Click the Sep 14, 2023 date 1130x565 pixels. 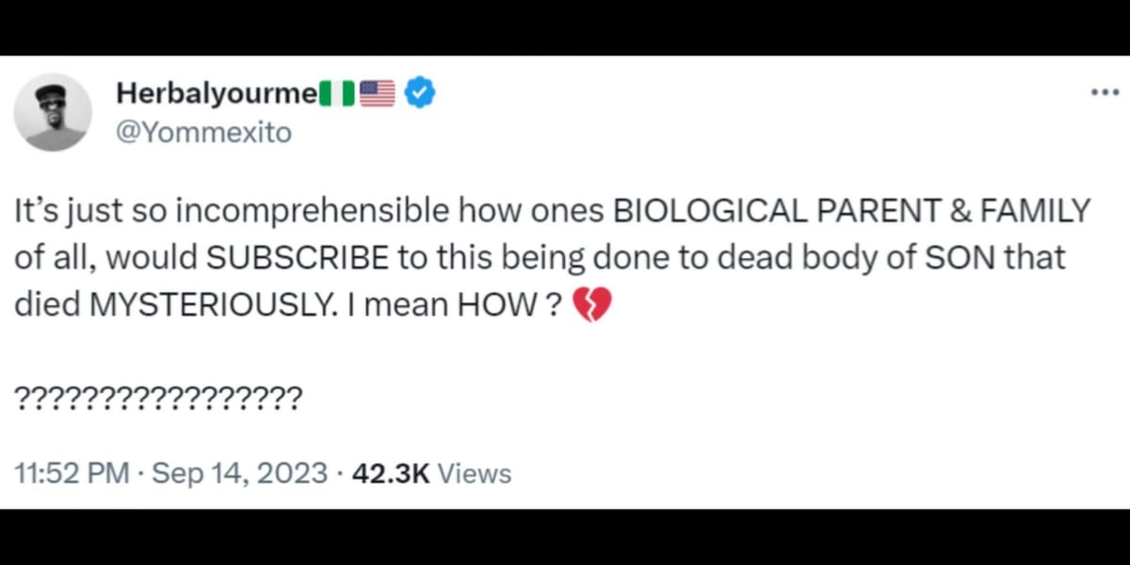240,473
